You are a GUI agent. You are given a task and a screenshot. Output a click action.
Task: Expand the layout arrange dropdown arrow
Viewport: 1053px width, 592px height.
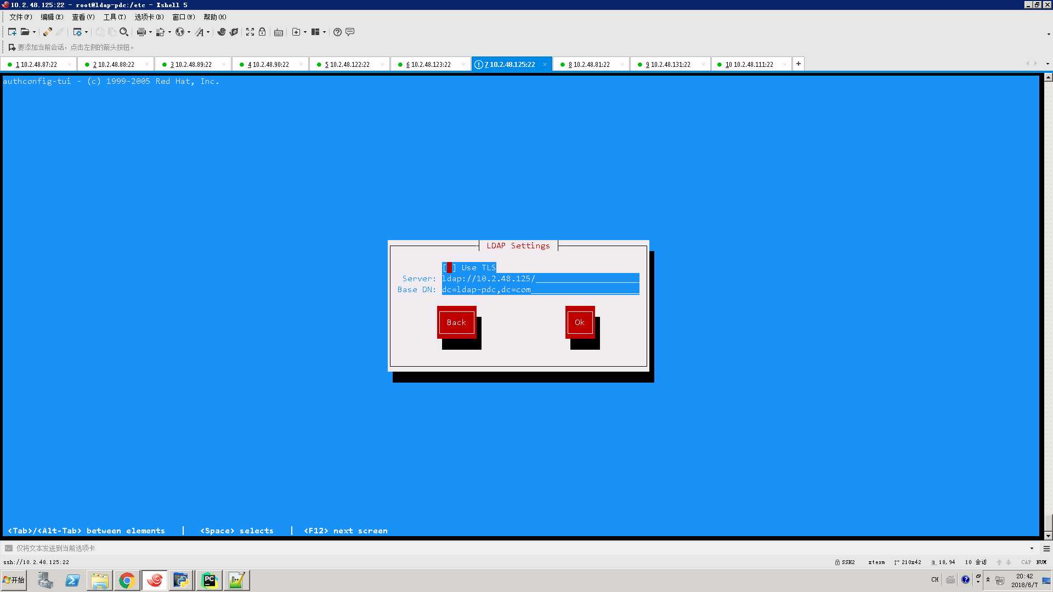coord(325,32)
